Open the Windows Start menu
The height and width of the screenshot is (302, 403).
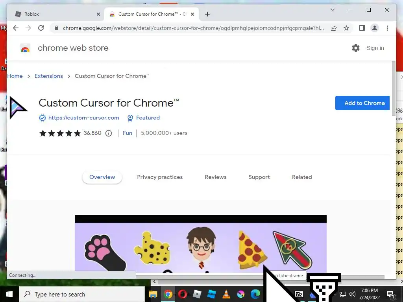click(9, 294)
